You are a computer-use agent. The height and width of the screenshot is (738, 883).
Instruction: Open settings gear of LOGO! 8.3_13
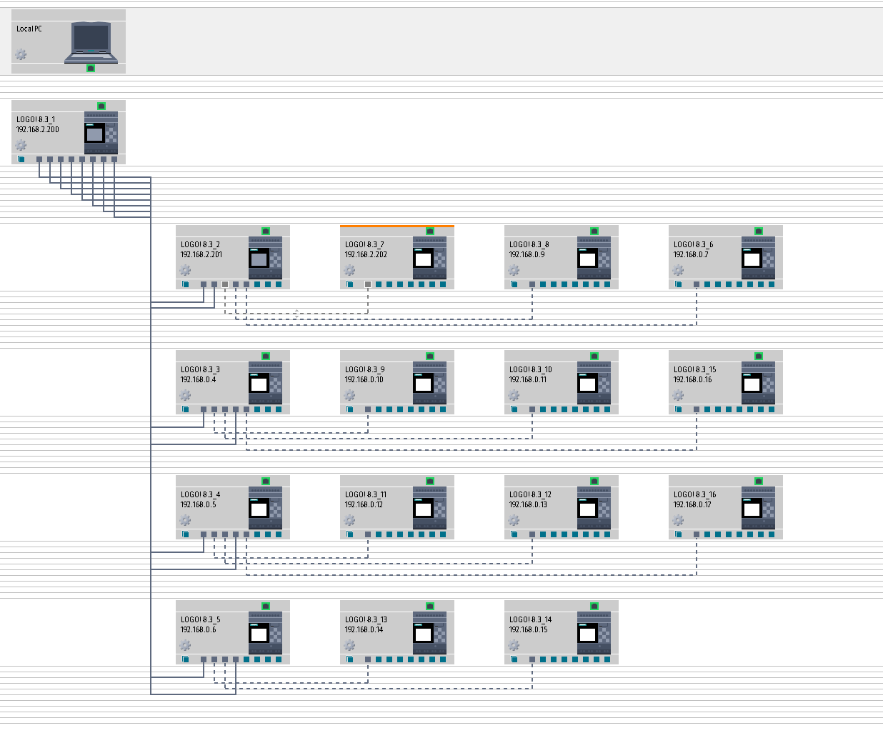click(349, 646)
